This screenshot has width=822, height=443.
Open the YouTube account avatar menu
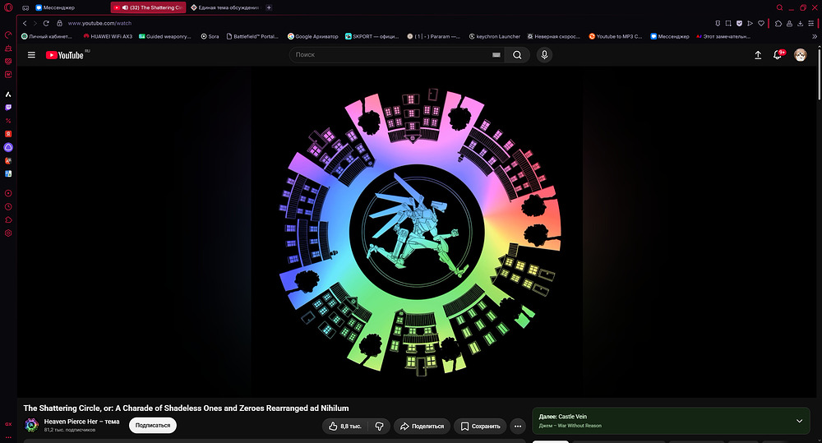click(x=800, y=55)
